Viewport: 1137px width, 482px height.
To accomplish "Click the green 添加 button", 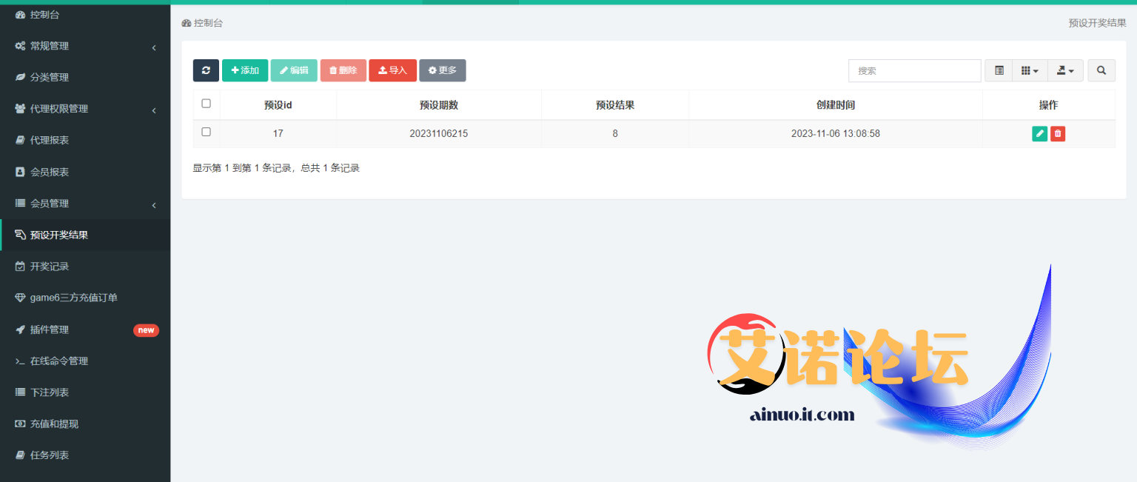I will (x=245, y=70).
